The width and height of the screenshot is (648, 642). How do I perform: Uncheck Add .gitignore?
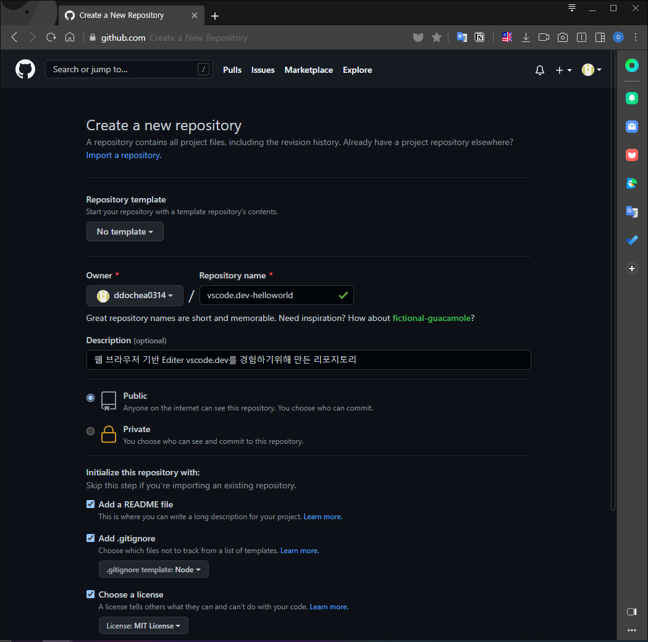click(91, 538)
